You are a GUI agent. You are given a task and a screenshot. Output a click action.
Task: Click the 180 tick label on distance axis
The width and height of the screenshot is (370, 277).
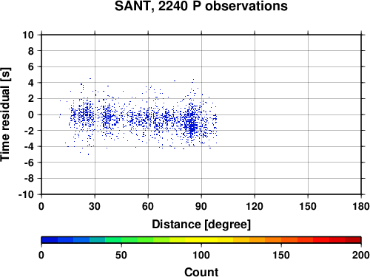tap(361, 206)
